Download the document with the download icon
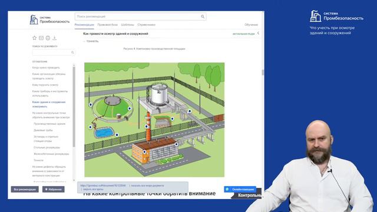This screenshot has width=377, height=212. click(x=55, y=38)
